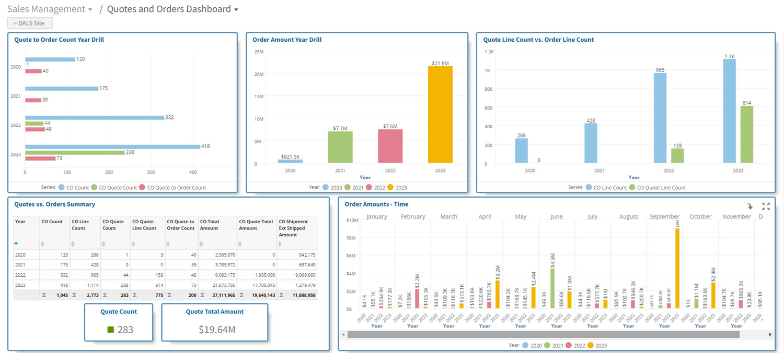Click the Quote Count KPI tile
The height and width of the screenshot is (353, 784).
coord(119,322)
